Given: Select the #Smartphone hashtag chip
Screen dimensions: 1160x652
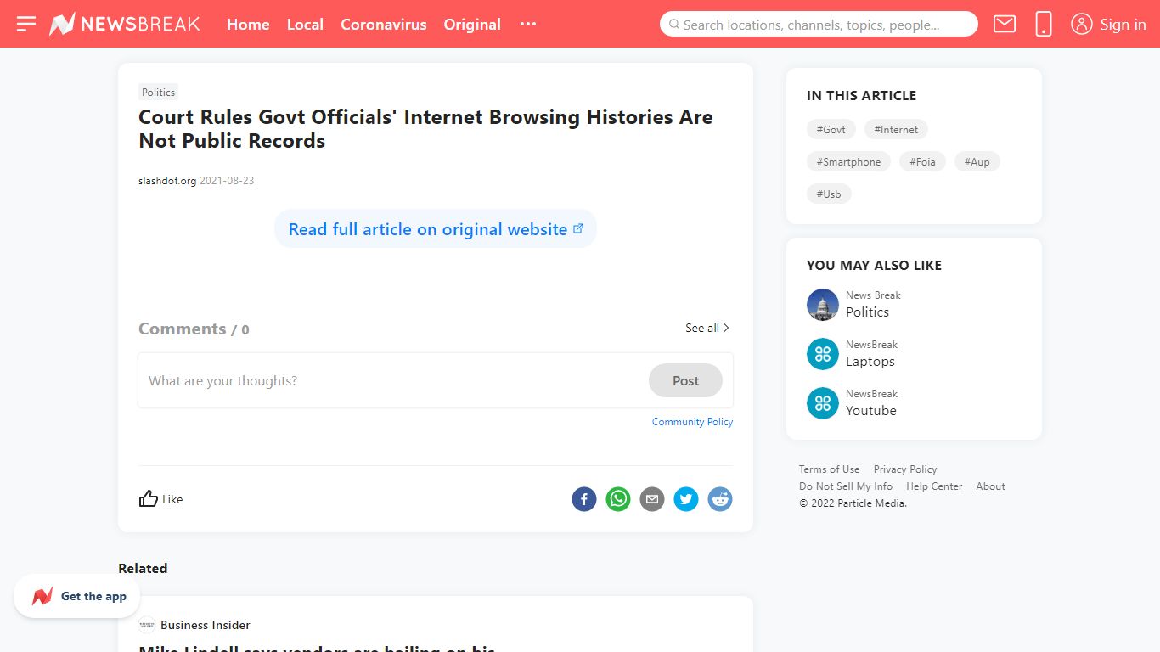Looking at the screenshot, I should click(848, 161).
